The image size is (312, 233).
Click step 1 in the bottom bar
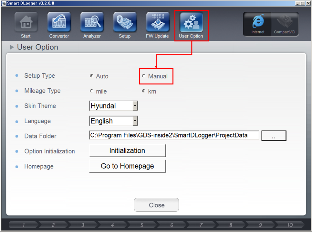click(24, 225)
